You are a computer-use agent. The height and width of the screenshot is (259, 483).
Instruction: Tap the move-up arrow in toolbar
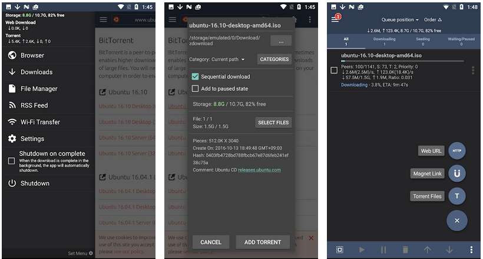tap(427, 250)
